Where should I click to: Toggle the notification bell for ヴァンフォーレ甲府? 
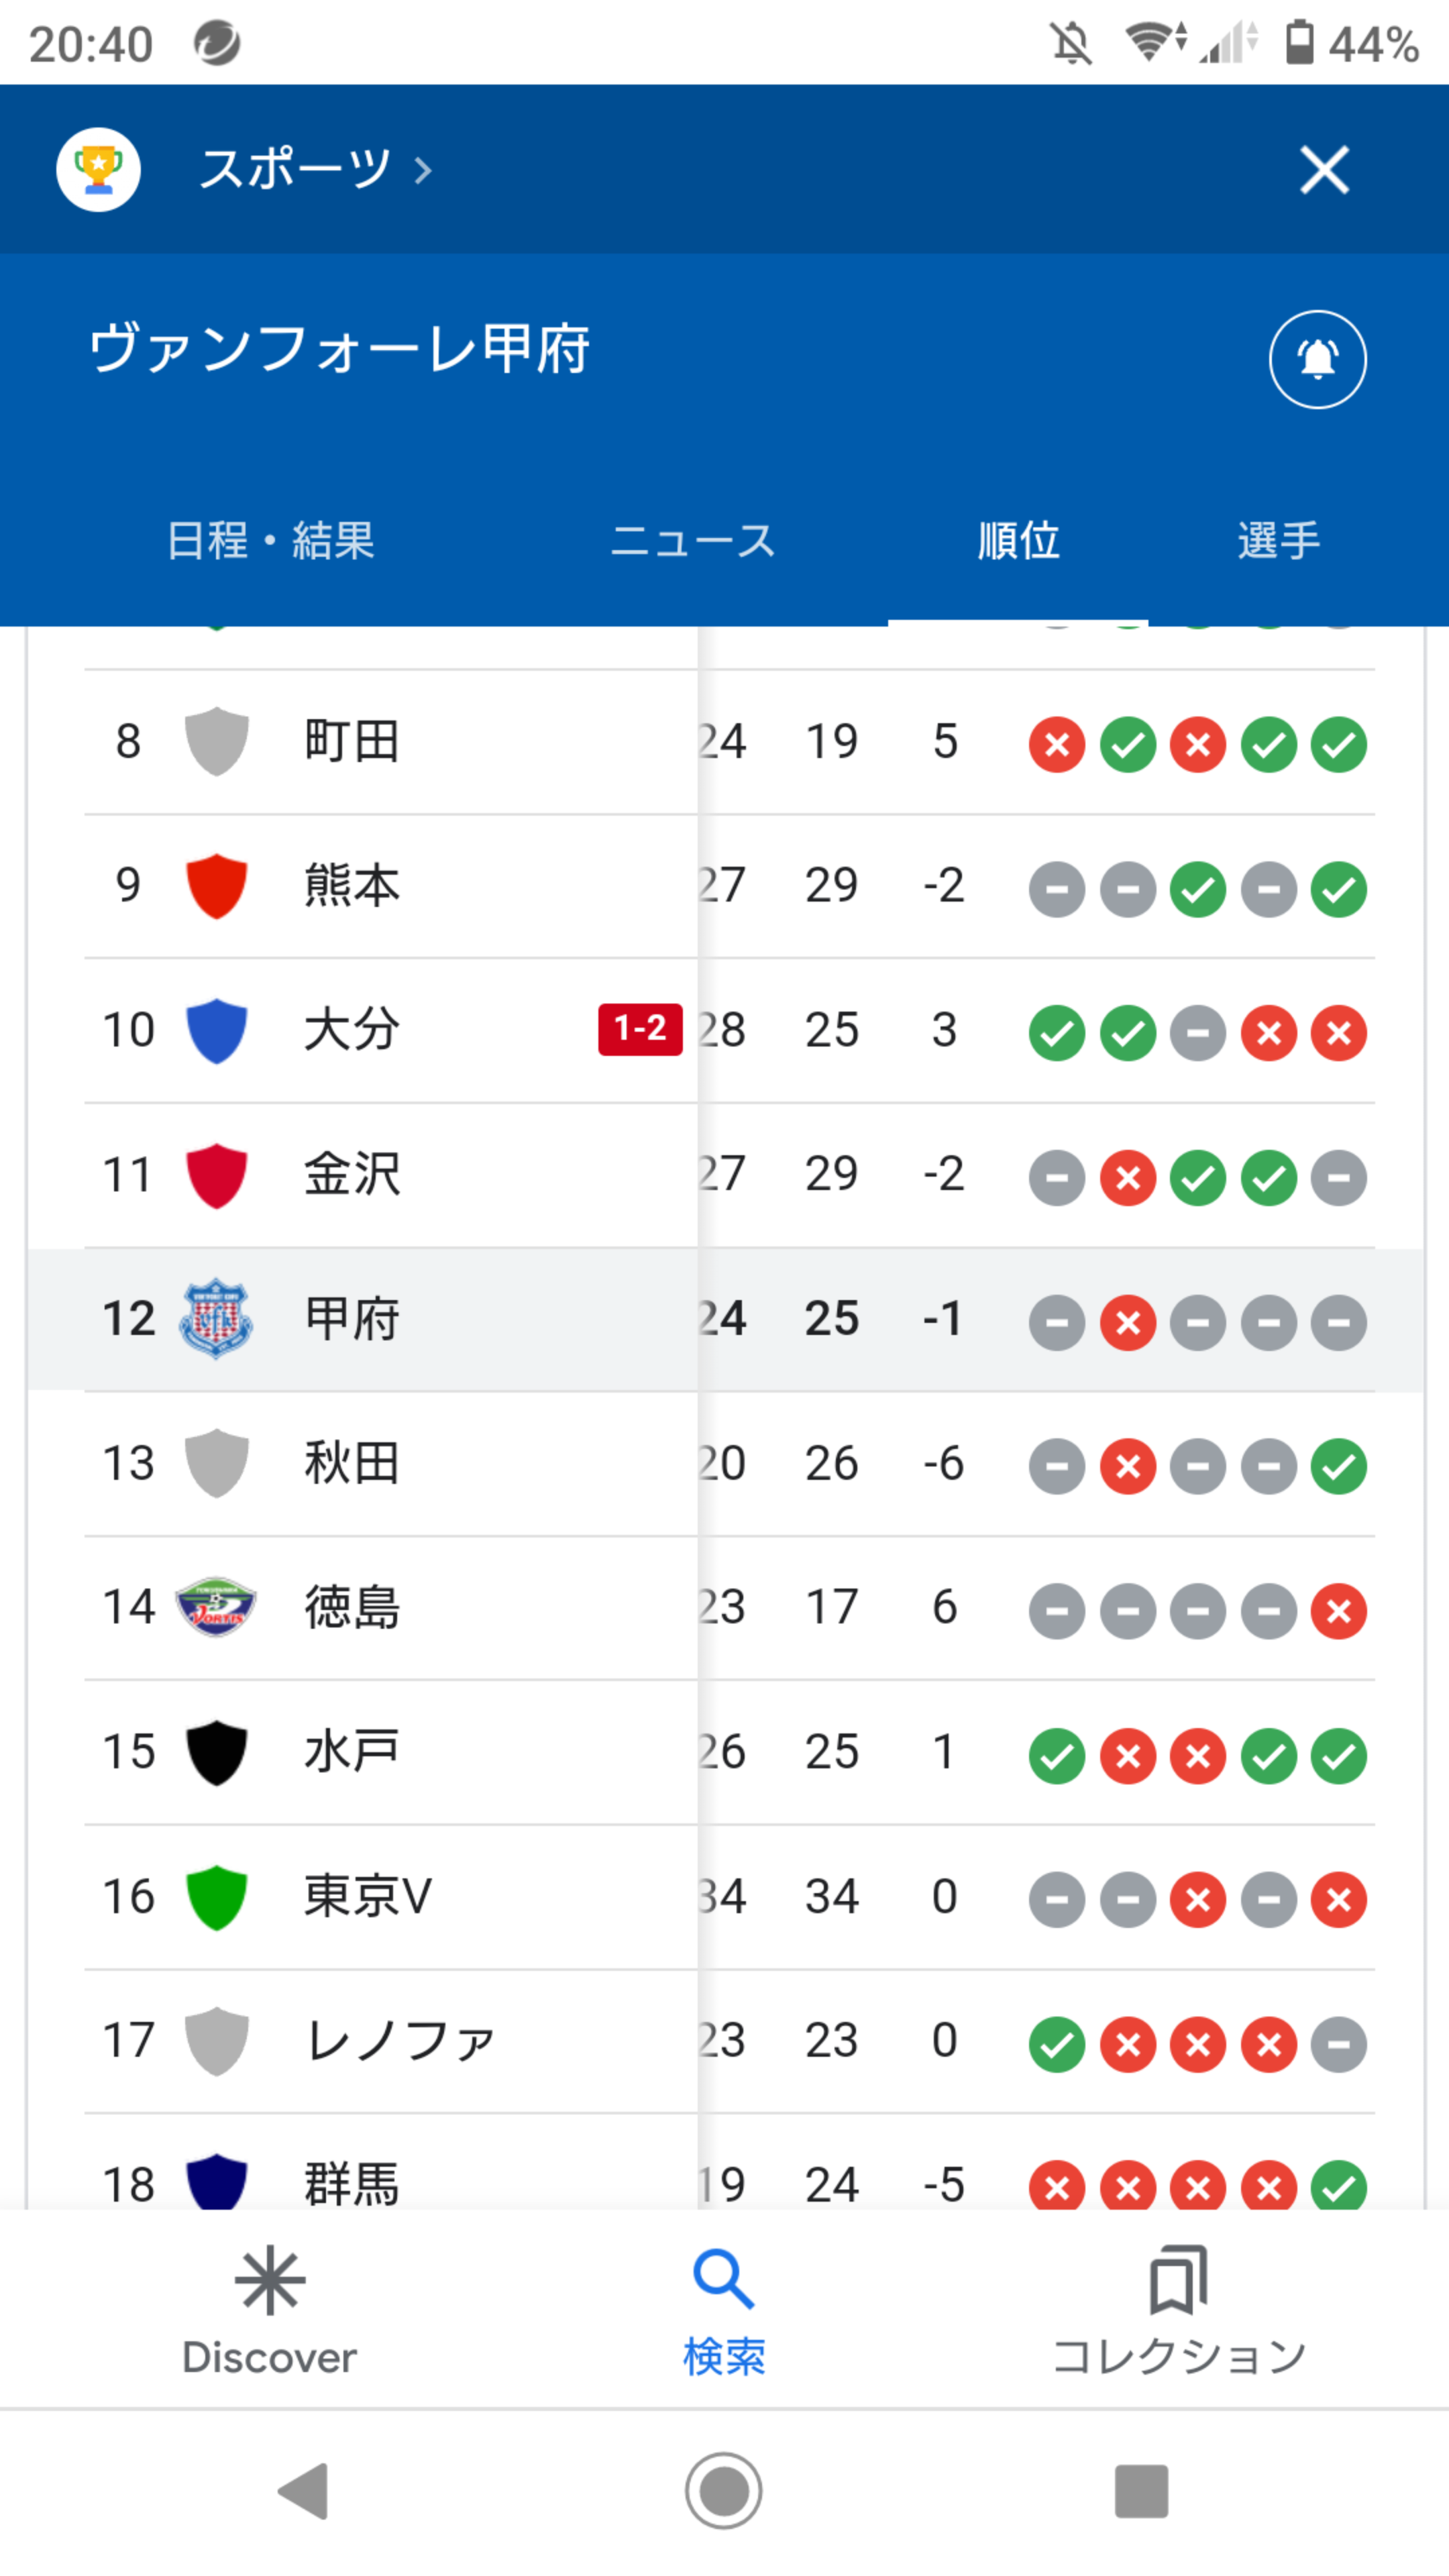point(1317,359)
